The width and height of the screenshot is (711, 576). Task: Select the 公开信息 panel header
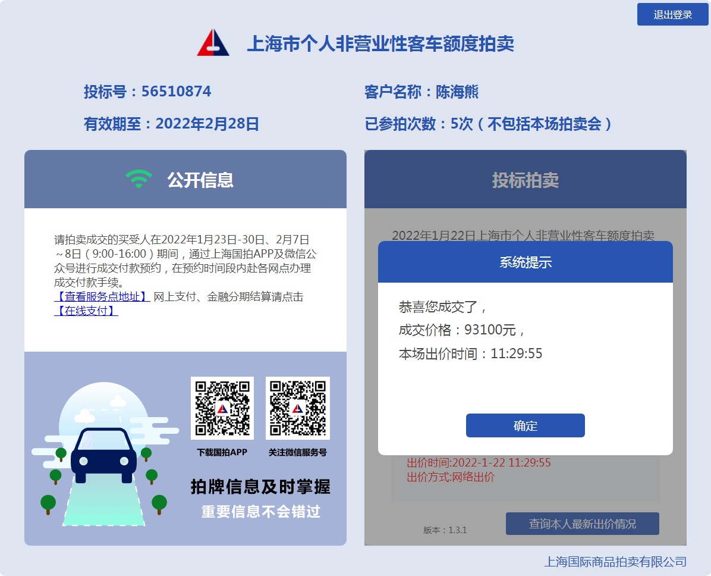185,179
